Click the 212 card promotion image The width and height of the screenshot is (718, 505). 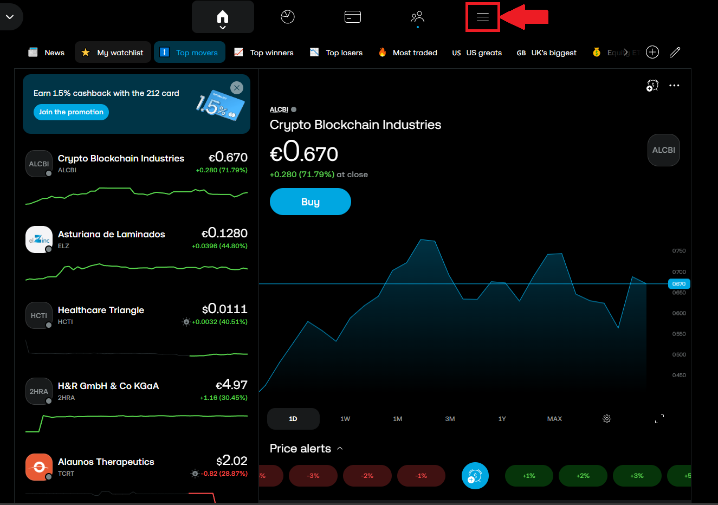click(x=219, y=105)
